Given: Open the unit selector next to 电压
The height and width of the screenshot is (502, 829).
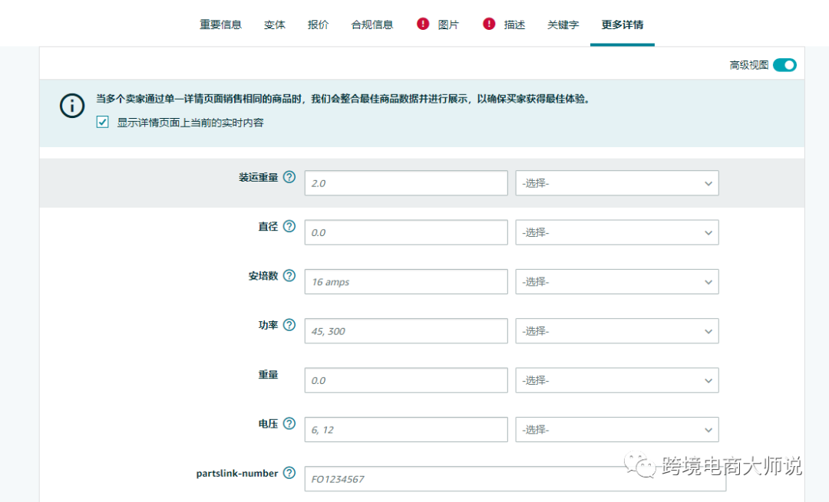Looking at the screenshot, I should [x=616, y=429].
